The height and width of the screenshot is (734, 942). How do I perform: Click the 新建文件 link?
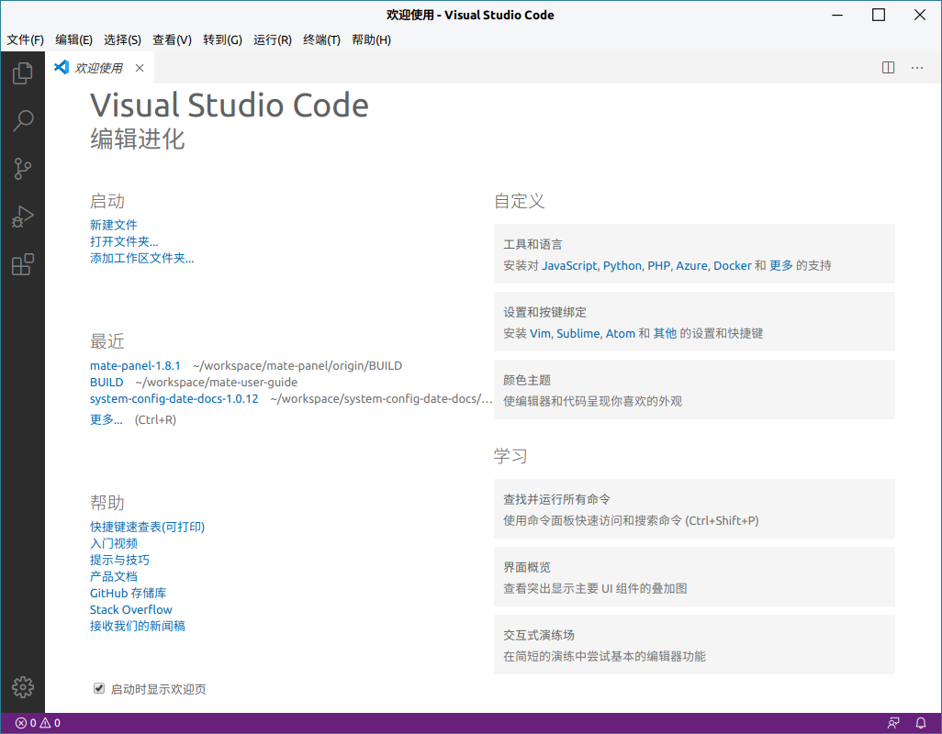click(x=113, y=225)
